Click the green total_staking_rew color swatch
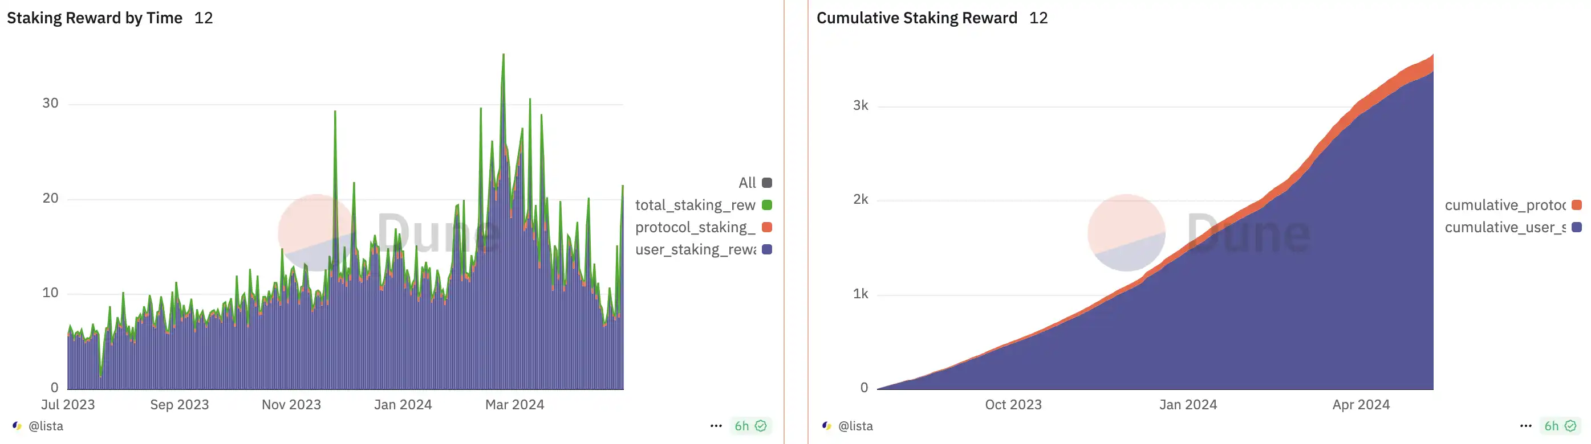This screenshot has width=1591, height=444. click(x=767, y=205)
